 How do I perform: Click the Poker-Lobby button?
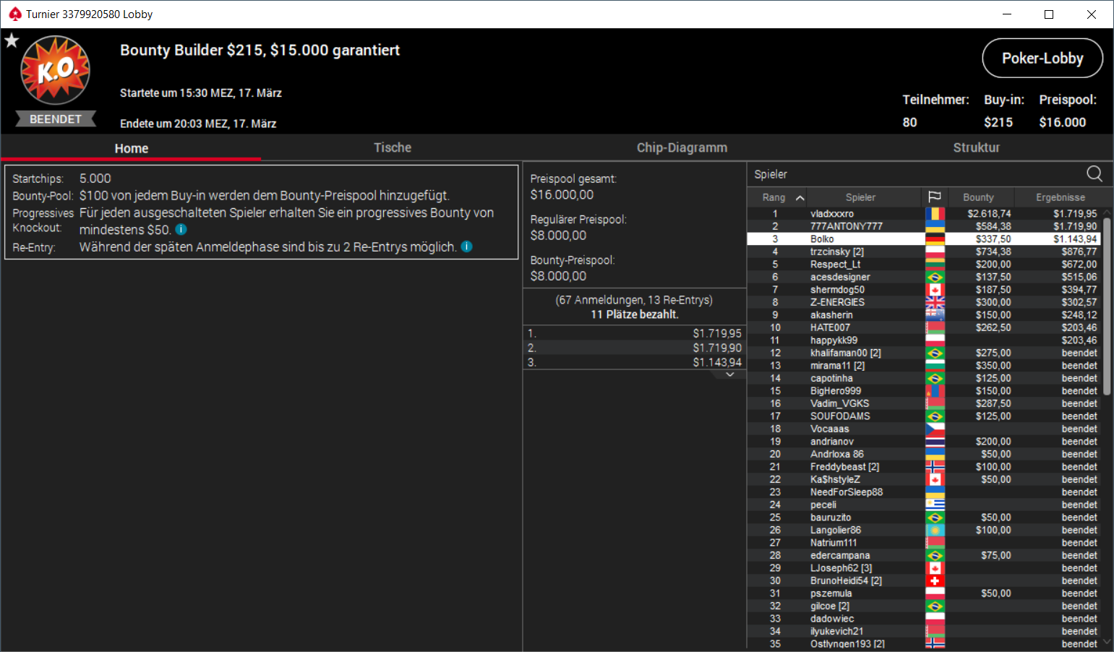point(1042,58)
